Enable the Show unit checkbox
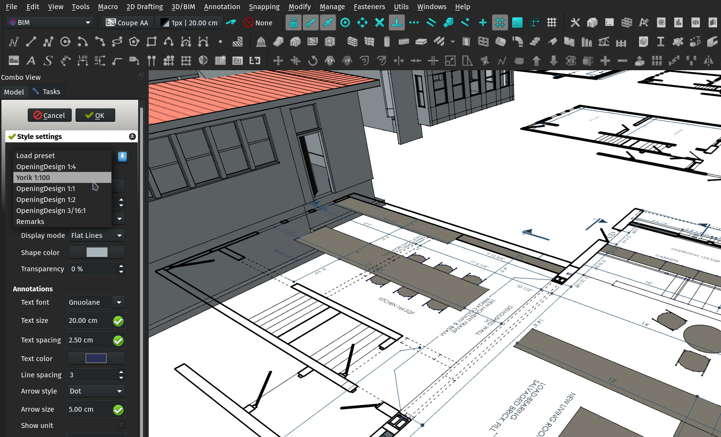This screenshot has height=437, width=721. coord(121,425)
